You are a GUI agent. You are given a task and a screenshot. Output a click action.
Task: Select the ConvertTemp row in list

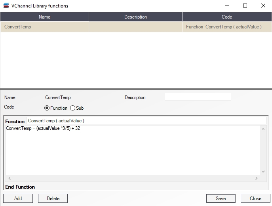pos(45,27)
